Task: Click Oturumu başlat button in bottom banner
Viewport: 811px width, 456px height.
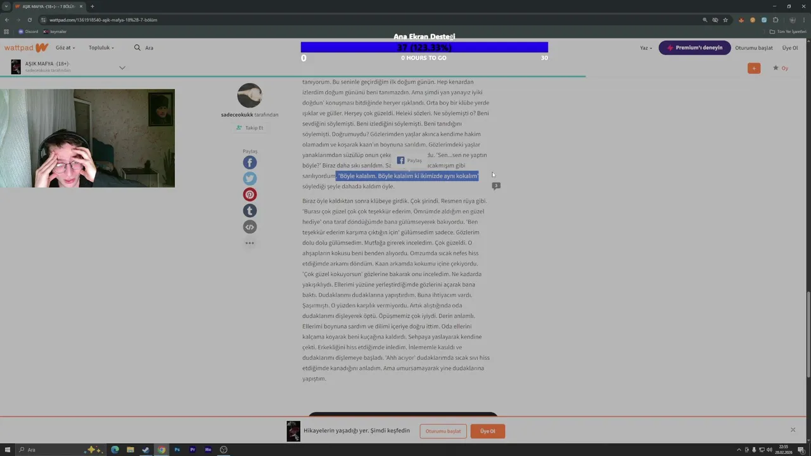Action: (x=443, y=431)
